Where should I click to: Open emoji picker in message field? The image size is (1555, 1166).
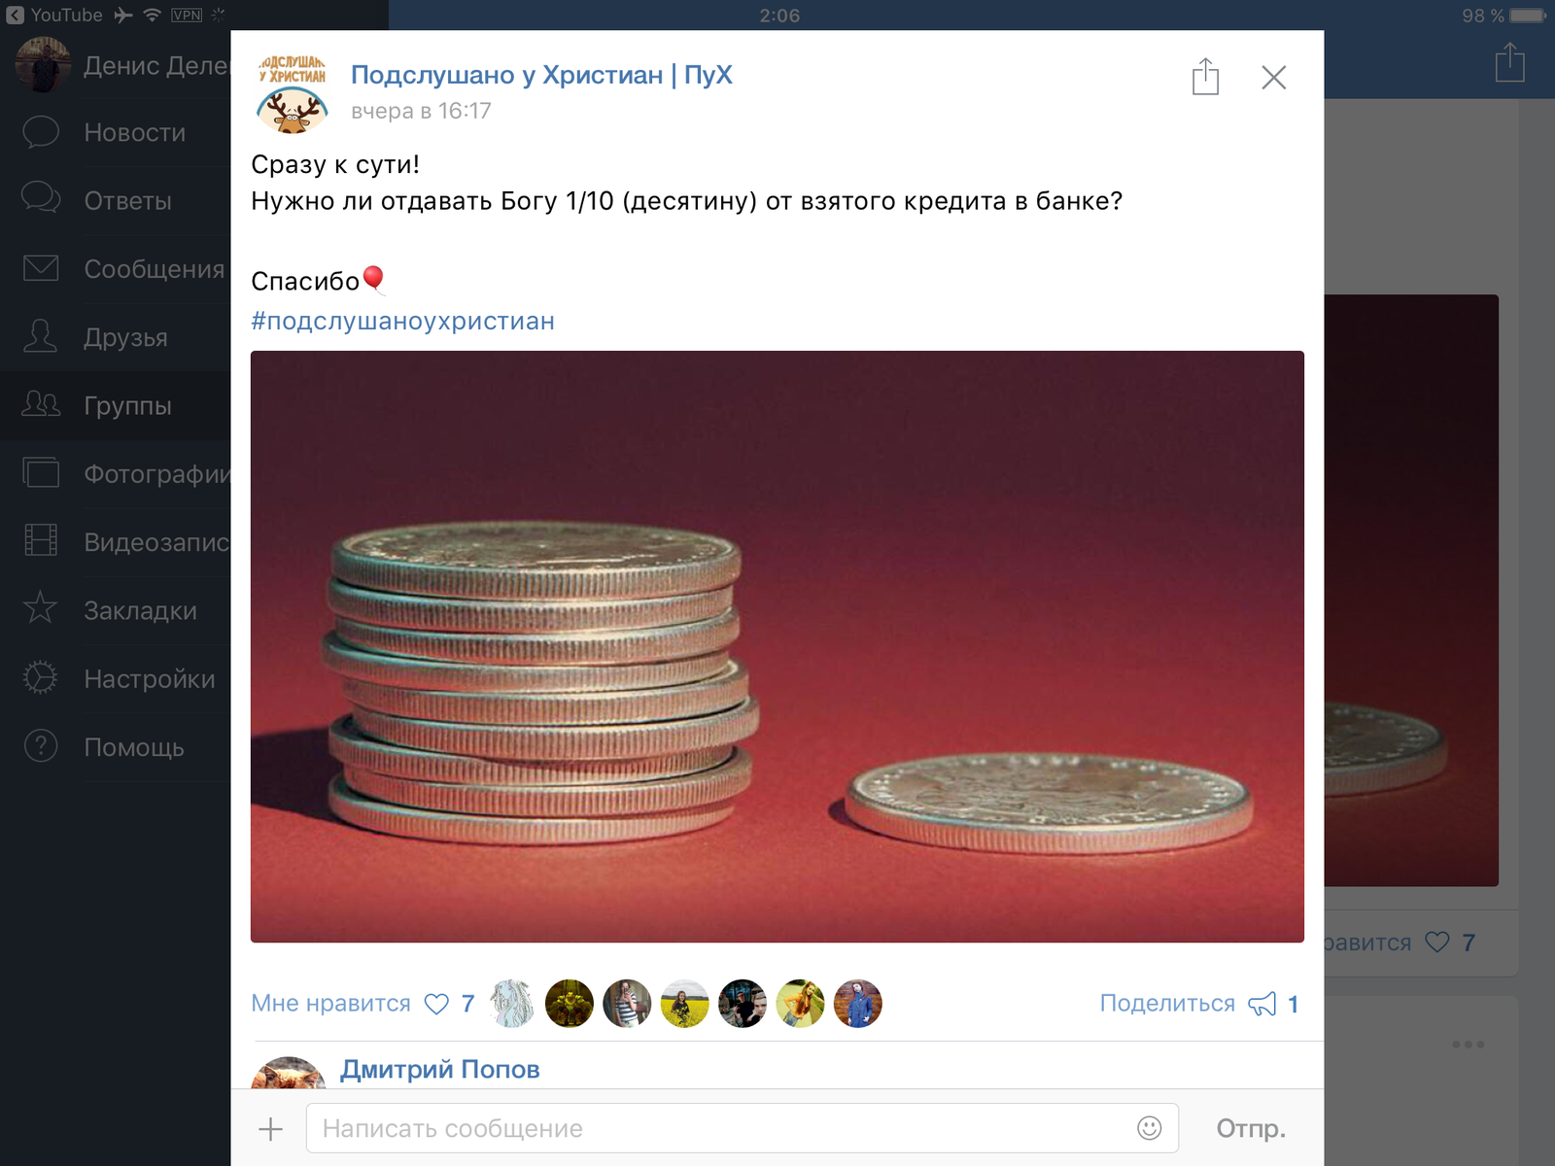[1150, 1128]
